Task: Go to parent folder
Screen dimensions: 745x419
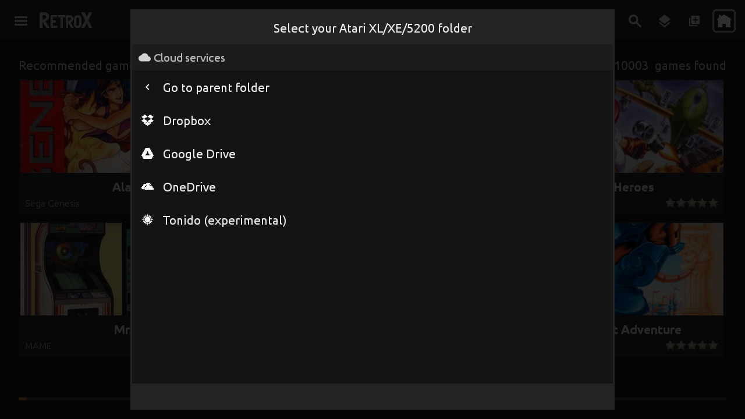Action: tap(372, 87)
